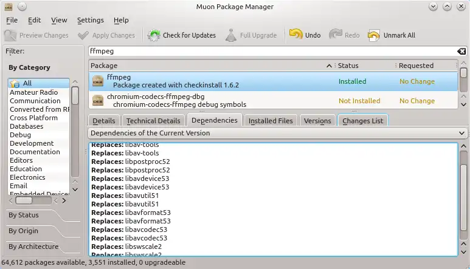Image resolution: width=470 pixels, height=269 pixels.
Task: Select the Converted from RPM category
Action: click(40, 109)
